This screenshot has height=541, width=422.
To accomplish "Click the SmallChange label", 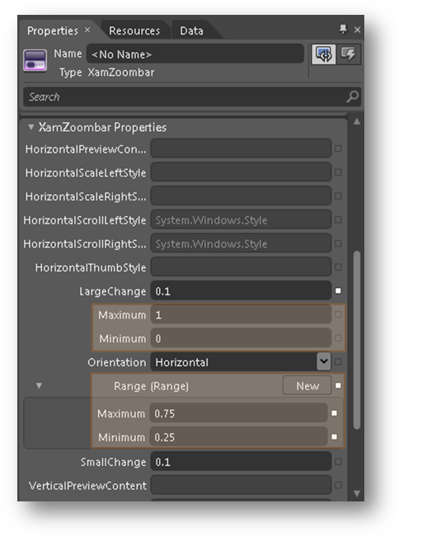I will tap(113, 462).
